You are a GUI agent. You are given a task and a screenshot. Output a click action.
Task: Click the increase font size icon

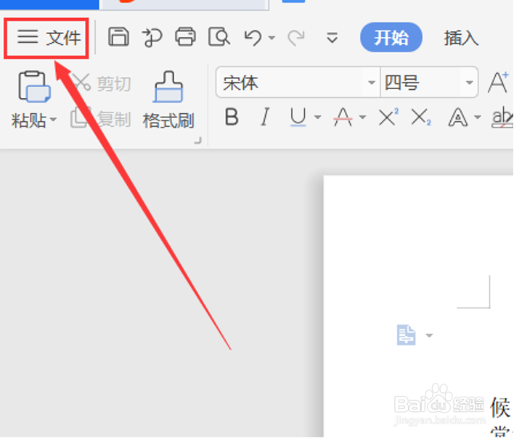click(x=498, y=83)
